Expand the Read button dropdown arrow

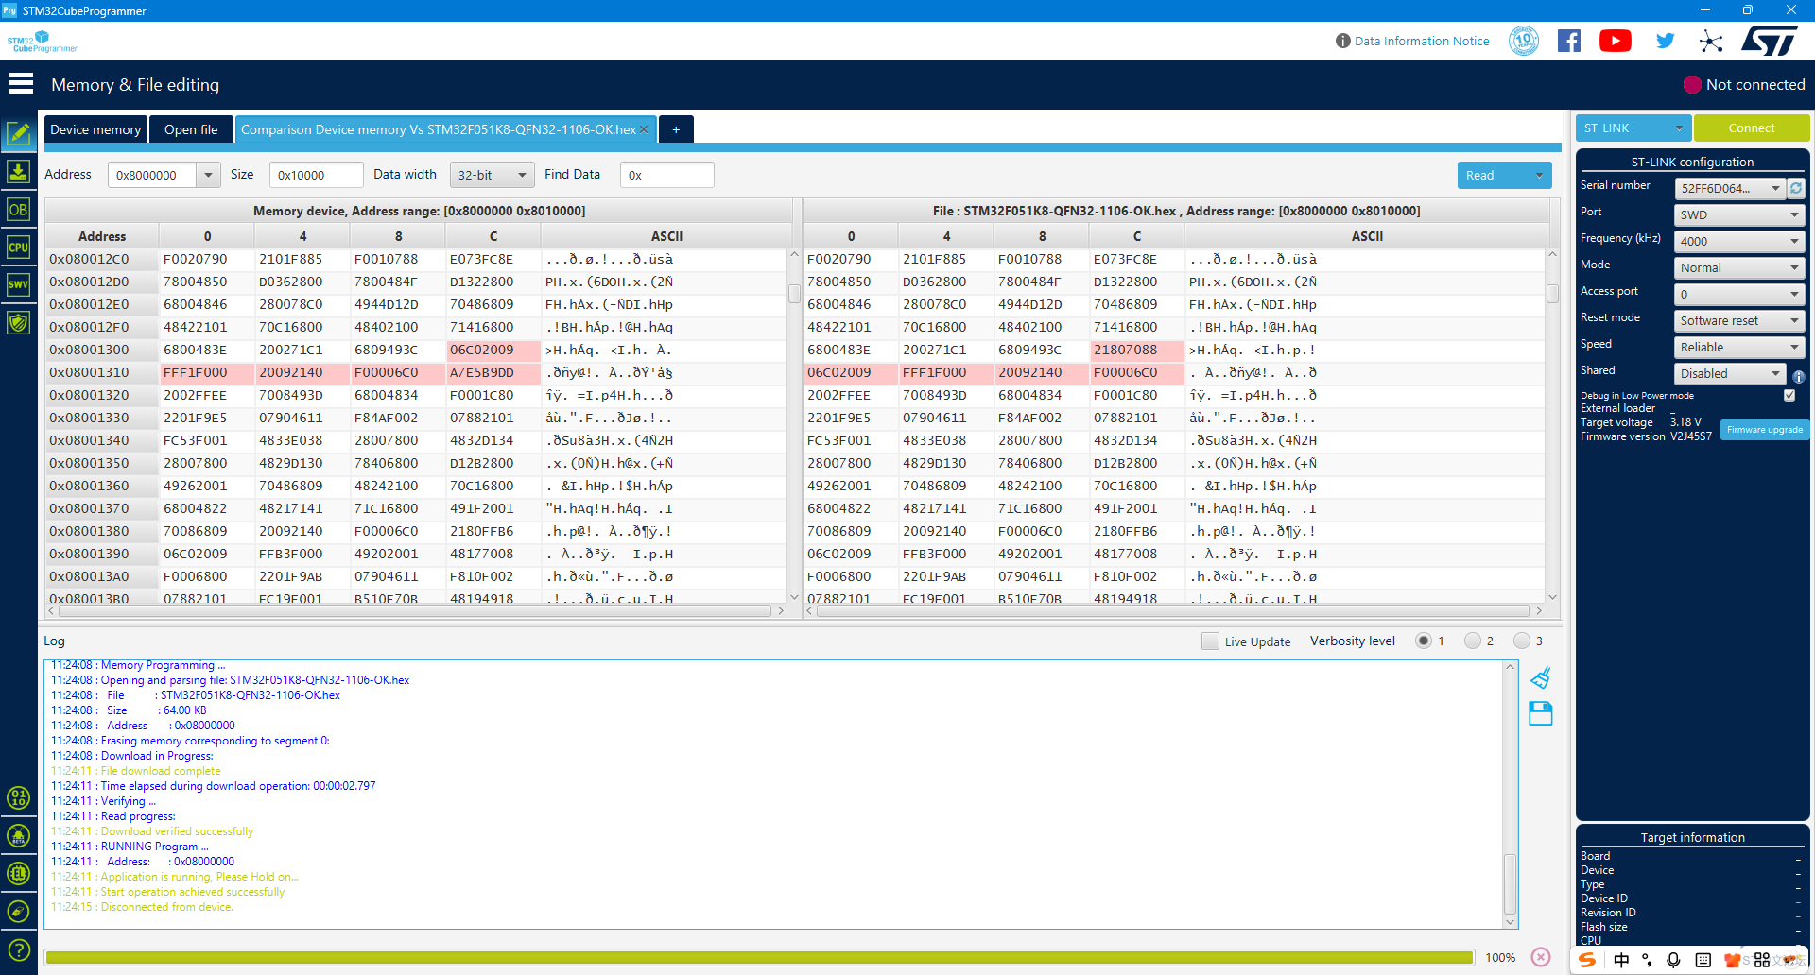coord(1539,175)
